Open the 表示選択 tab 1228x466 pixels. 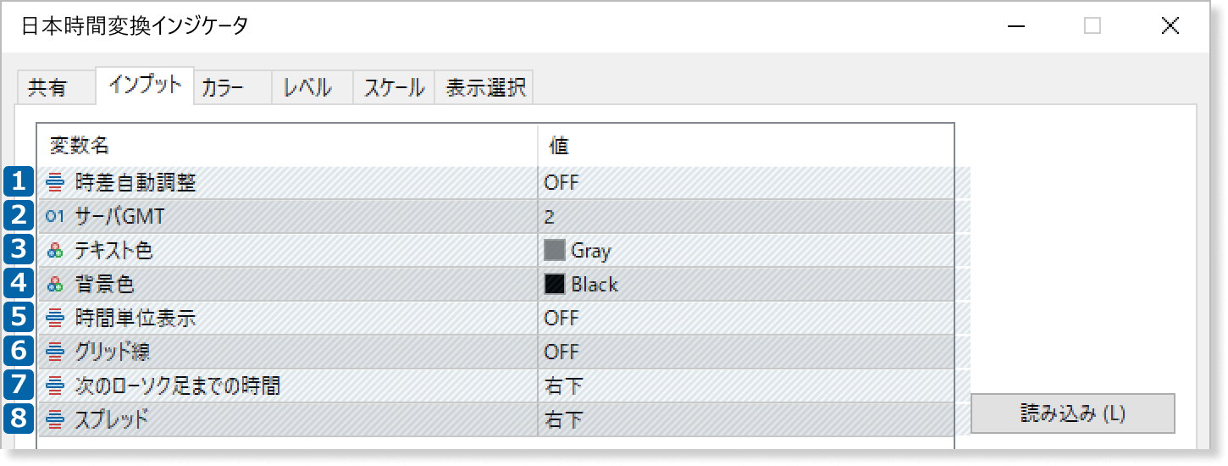pyautogui.click(x=485, y=88)
